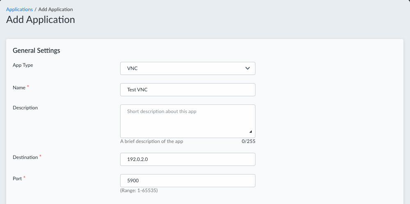The width and height of the screenshot is (410, 204).
Task: Click the Description textarea resize handle
Action: pos(251,132)
